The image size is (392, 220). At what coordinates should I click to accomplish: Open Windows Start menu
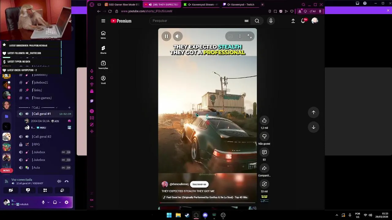169,215
